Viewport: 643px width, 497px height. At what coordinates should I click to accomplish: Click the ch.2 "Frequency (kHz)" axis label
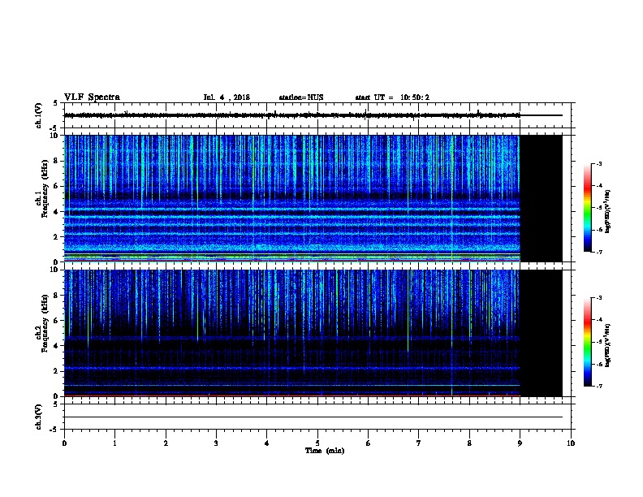45,323
